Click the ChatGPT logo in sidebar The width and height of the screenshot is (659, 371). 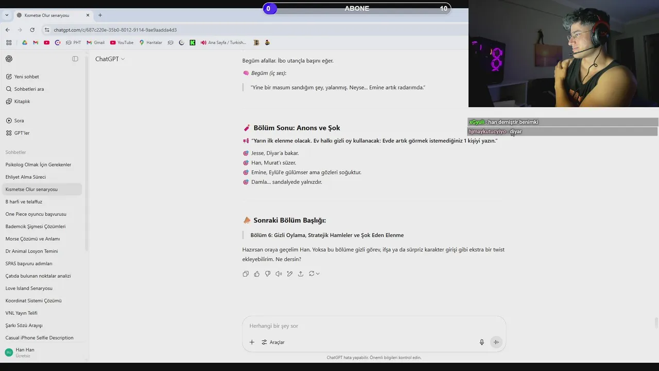(x=9, y=59)
